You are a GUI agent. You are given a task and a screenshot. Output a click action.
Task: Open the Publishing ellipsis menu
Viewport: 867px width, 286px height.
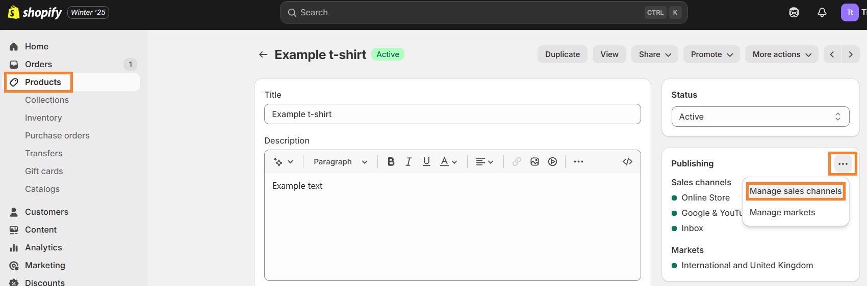tap(843, 163)
